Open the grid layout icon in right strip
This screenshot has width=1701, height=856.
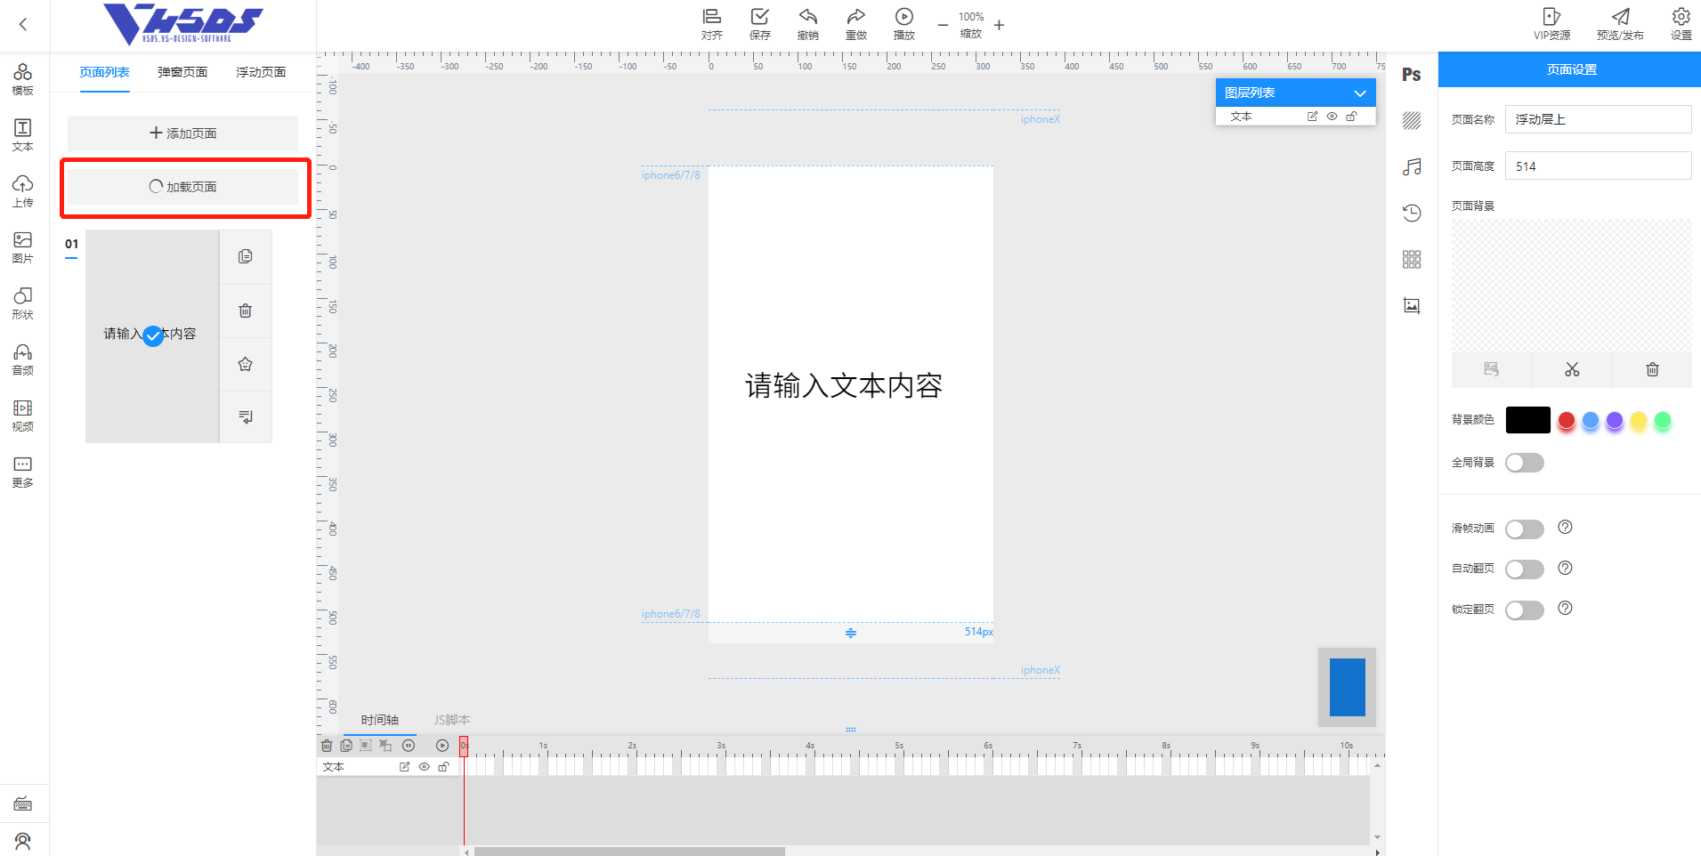click(x=1412, y=259)
